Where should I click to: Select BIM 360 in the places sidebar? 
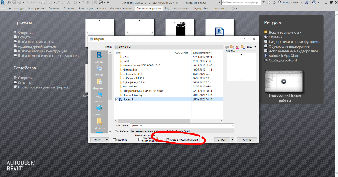tap(99, 57)
